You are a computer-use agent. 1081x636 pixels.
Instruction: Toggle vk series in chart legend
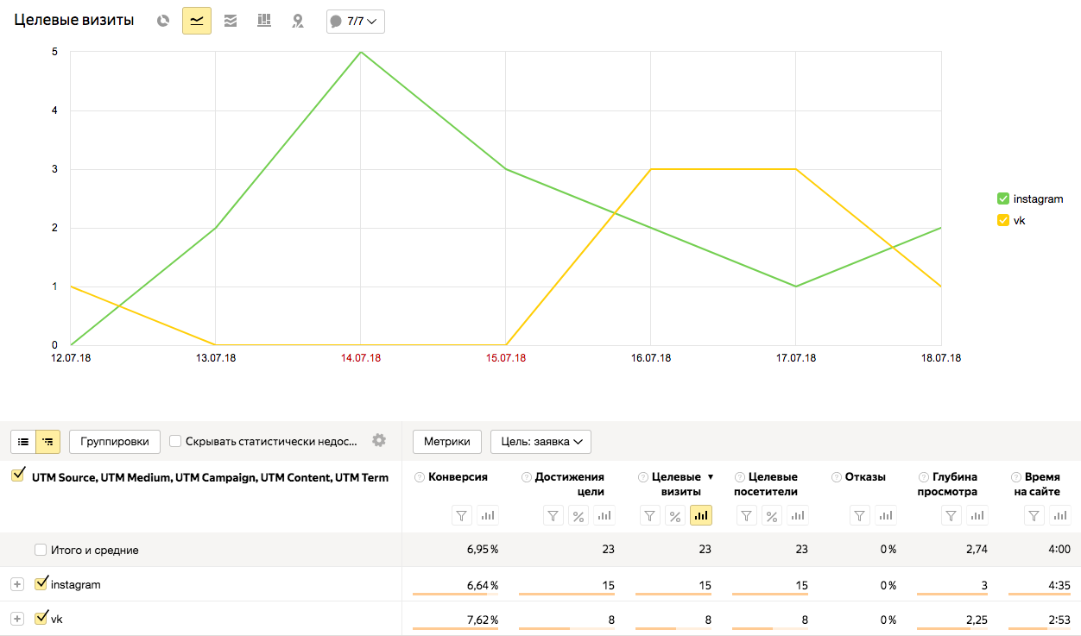[1003, 220]
